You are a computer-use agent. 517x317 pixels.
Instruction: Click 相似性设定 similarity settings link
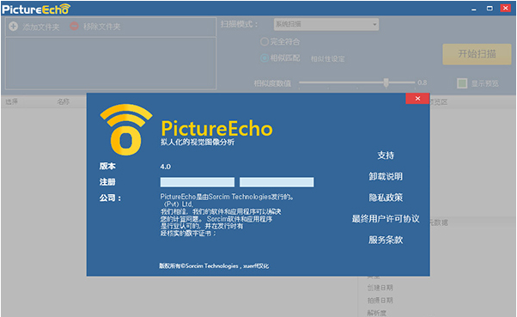coord(327,59)
